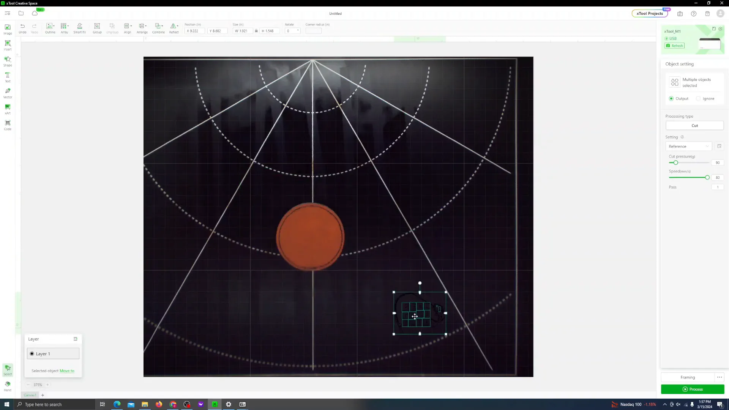The height and width of the screenshot is (410, 729).
Task: Select the Output radio button
Action: (671, 99)
